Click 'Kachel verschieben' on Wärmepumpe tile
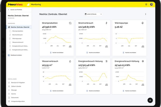This screenshot has height=107, width=161. (x=130, y=53)
